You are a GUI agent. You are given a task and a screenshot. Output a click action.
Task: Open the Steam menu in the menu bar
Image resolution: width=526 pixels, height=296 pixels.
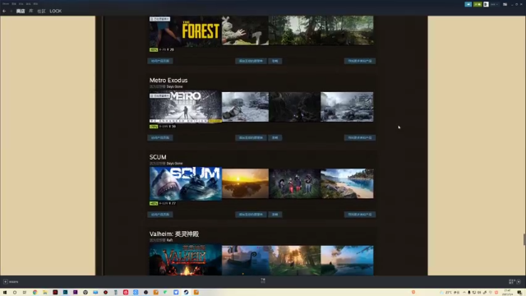click(x=6, y=3)
